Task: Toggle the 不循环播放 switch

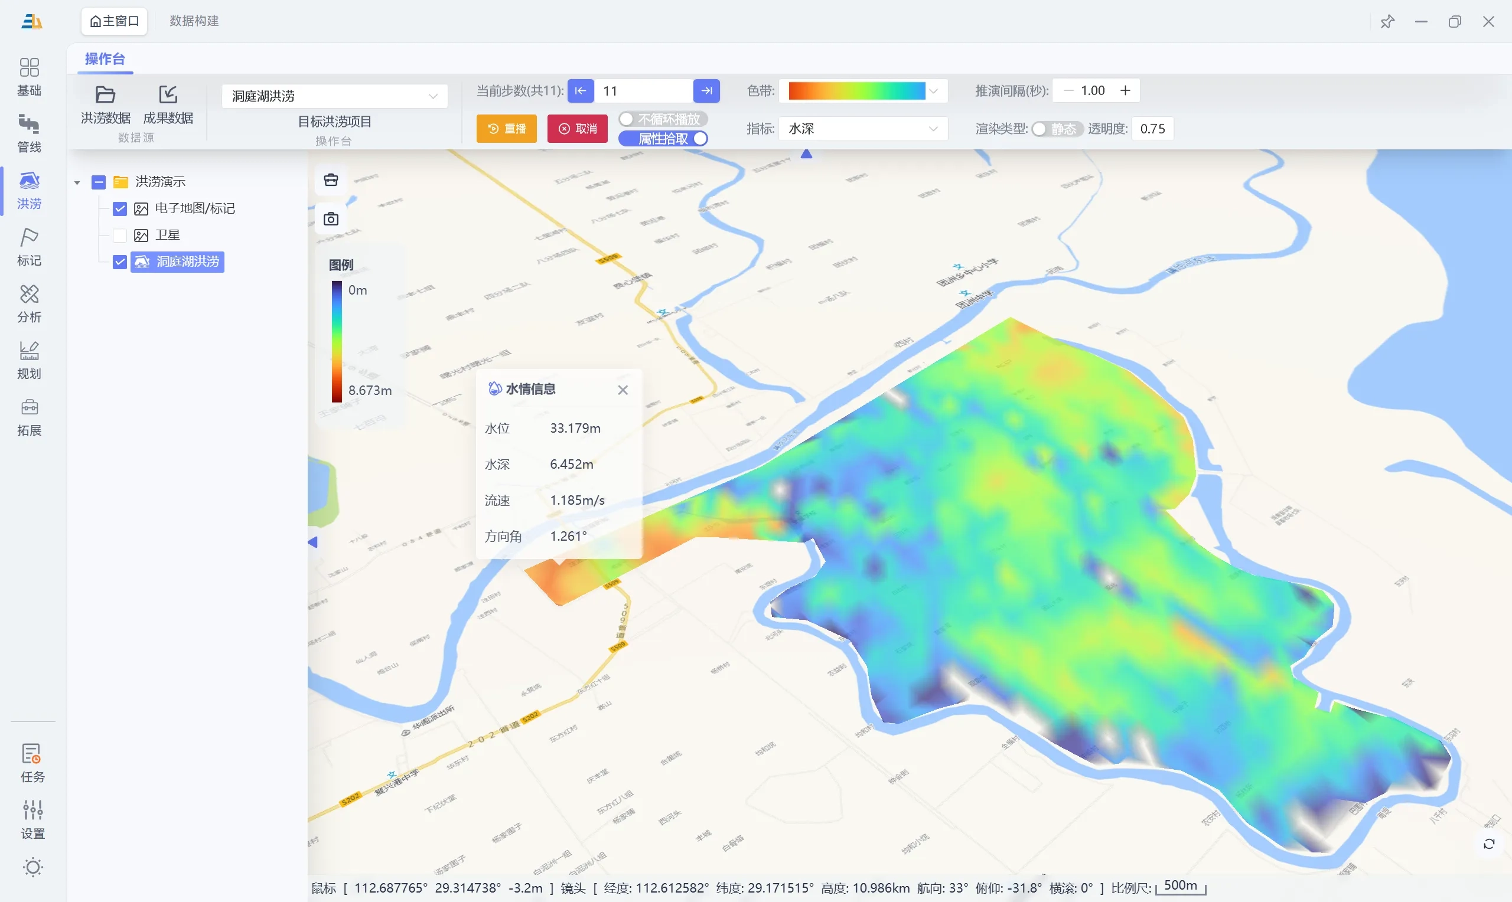Action: coord(663,119)
